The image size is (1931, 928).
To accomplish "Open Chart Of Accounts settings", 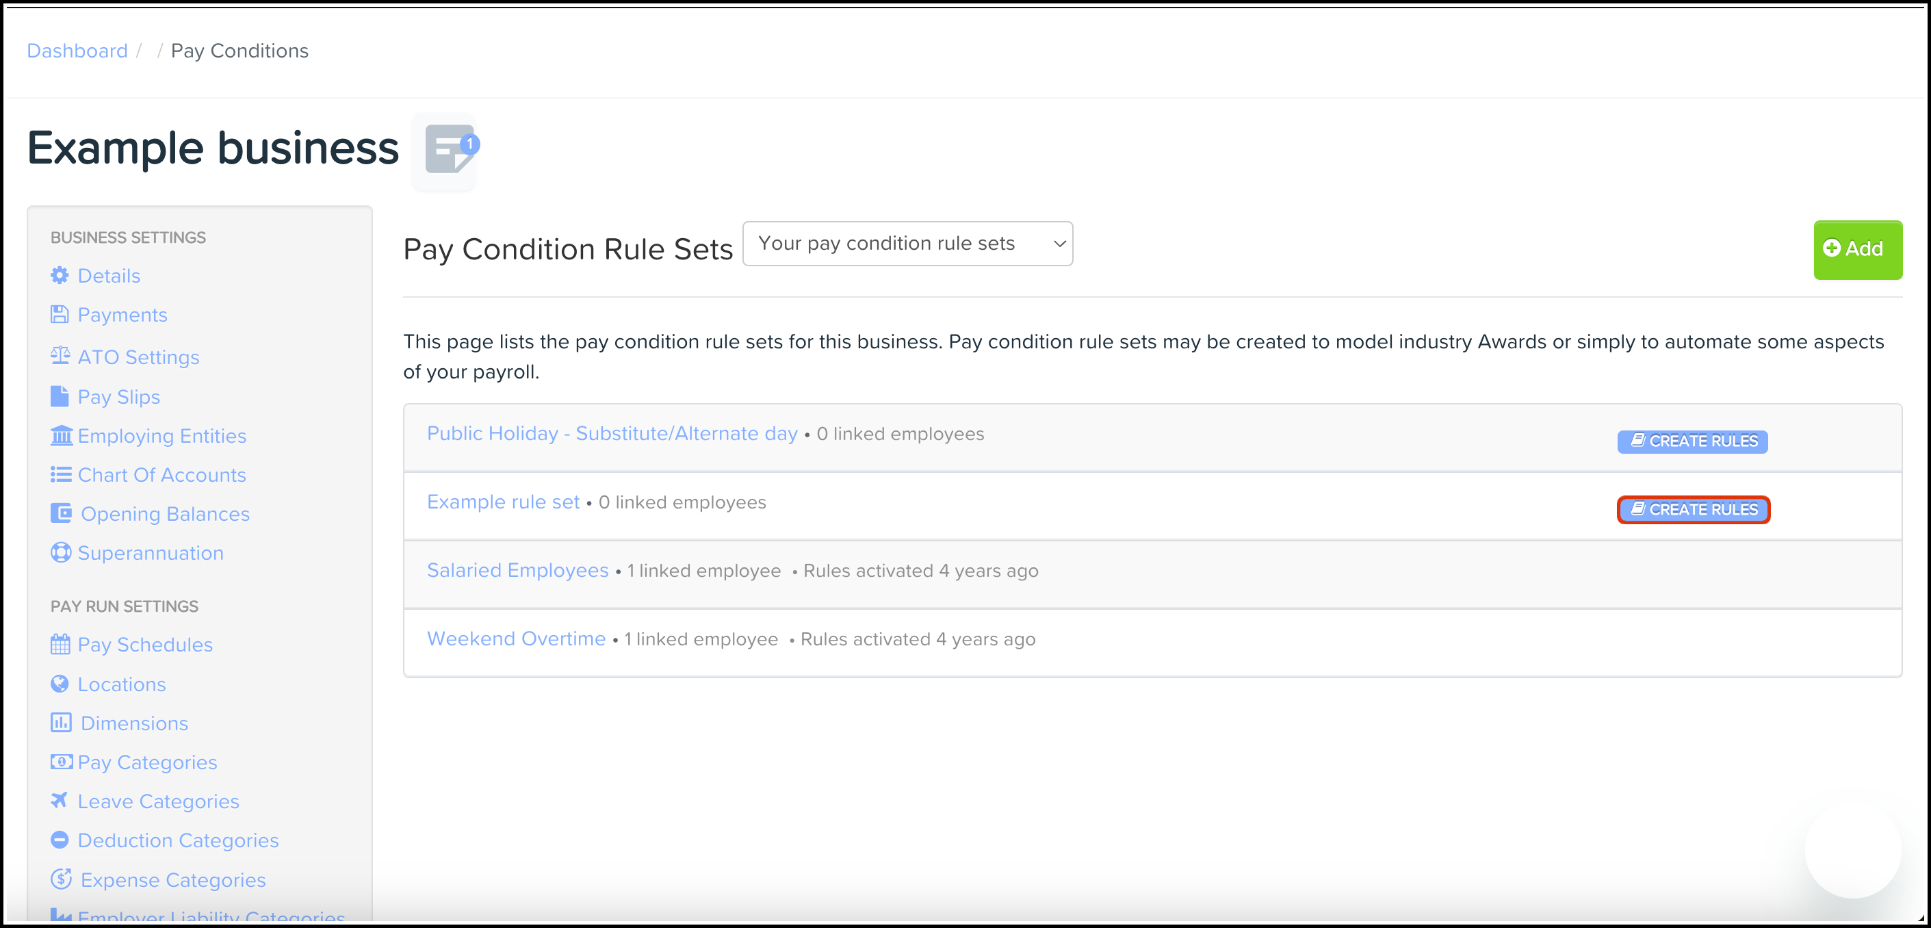I will 161,474.
